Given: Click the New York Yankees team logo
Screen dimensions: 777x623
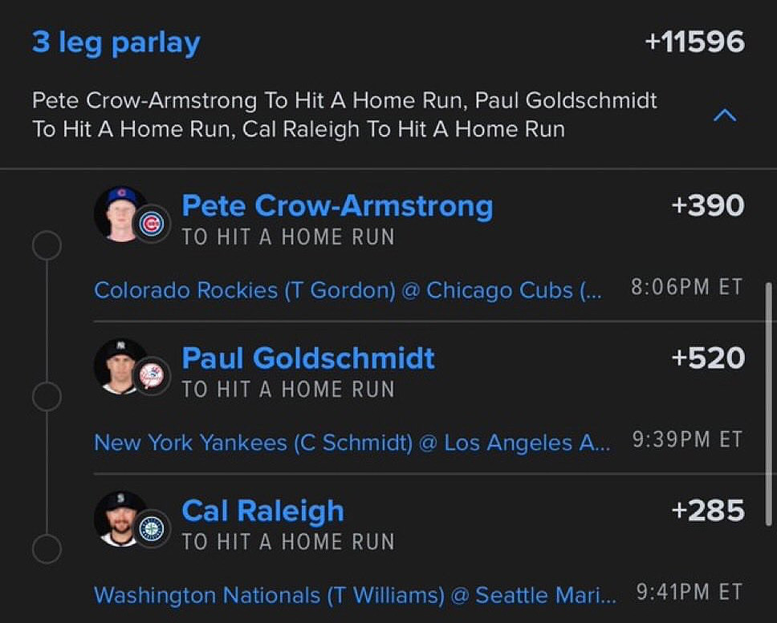Looking at the screenshot, I should (151, 376).
